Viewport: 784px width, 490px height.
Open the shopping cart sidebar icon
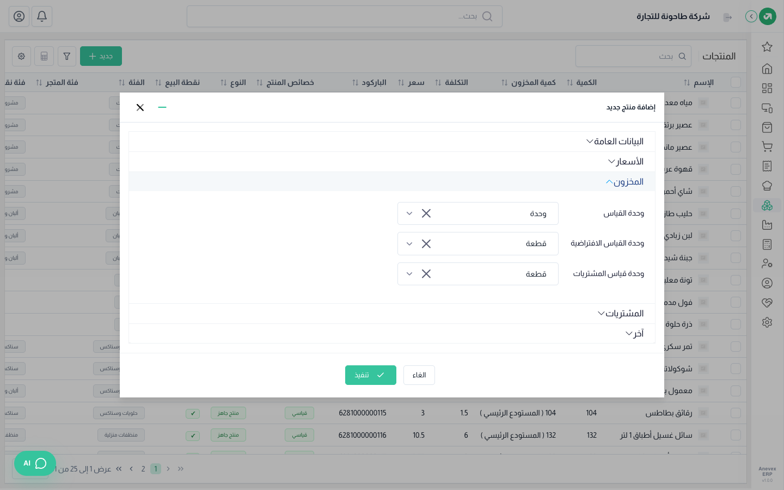(x=767, y=146)
